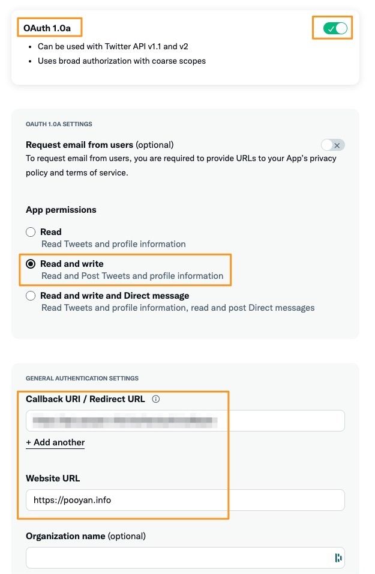The image size is (375, 574).
Task: Click the info icon next to Callback URI
Action: pos(155,398)
